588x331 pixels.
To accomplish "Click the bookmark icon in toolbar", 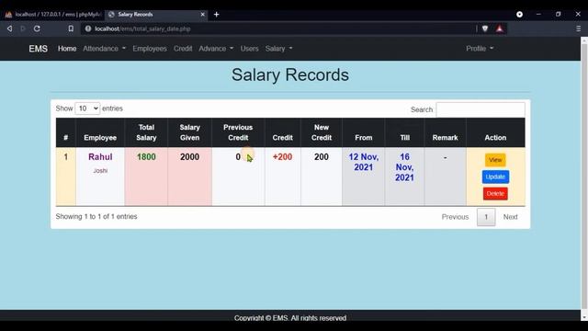I will point(71,29).
